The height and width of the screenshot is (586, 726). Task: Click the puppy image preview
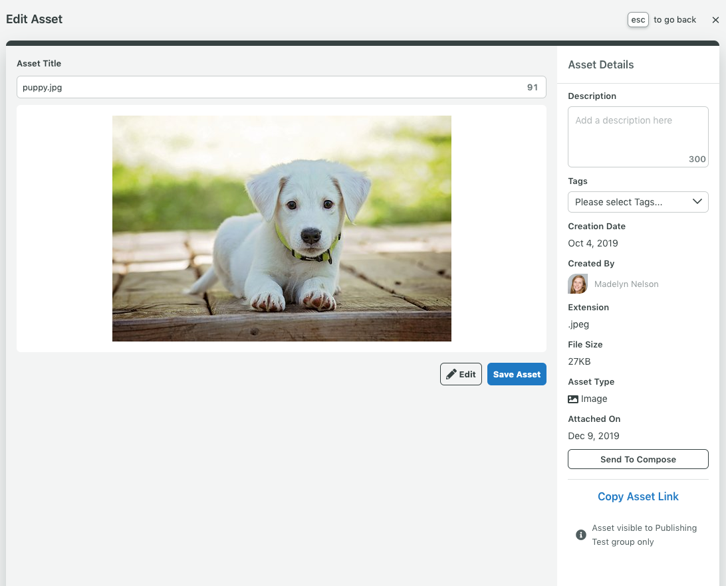point(281,229)
